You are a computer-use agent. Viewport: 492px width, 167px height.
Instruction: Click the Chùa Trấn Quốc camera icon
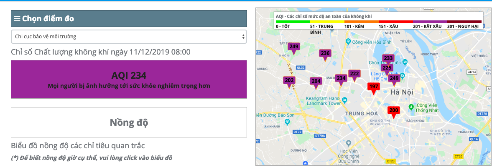[405, 62]
